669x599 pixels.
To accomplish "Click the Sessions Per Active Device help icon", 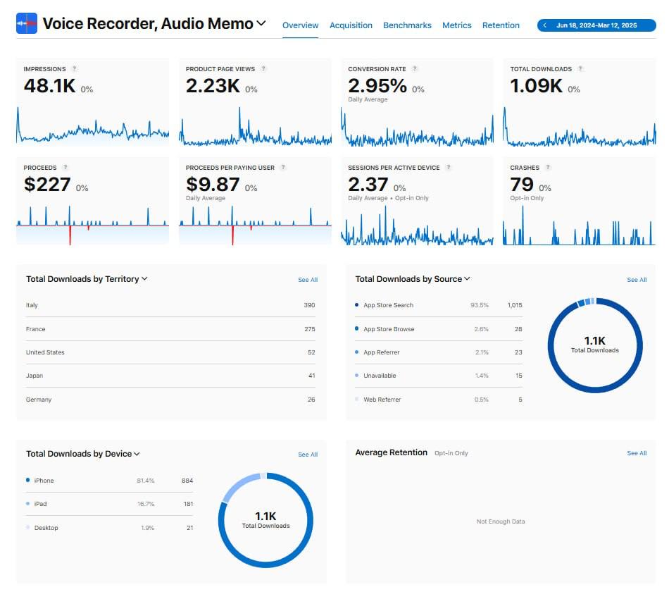I will coord(449,168).
